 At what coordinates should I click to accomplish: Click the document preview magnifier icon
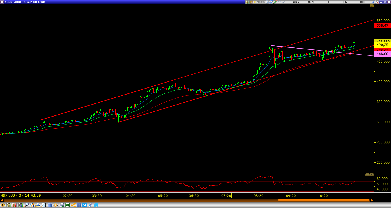[x=44, y=205]
